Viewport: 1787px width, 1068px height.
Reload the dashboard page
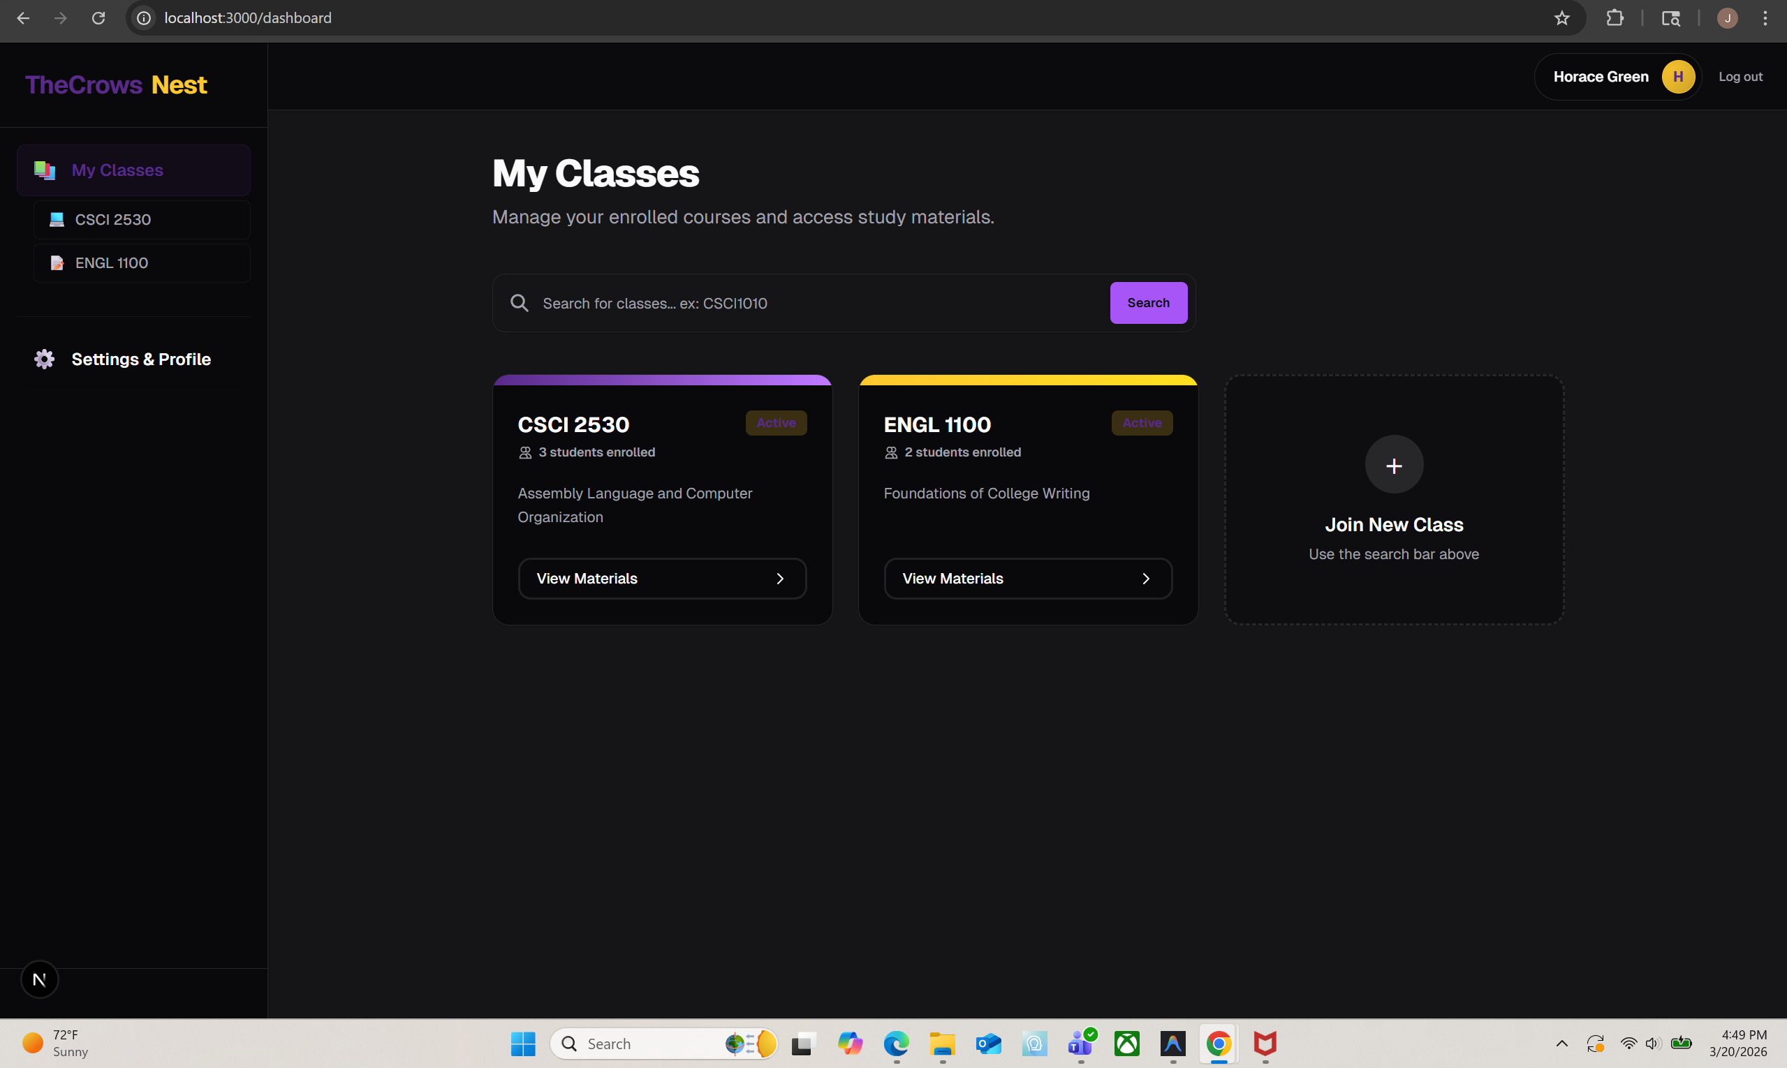(x=98, y=18)
